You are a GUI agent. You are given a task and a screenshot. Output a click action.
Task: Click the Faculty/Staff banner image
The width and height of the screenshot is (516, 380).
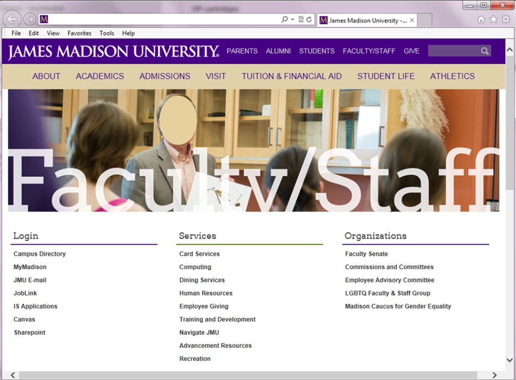click(254, 150)
